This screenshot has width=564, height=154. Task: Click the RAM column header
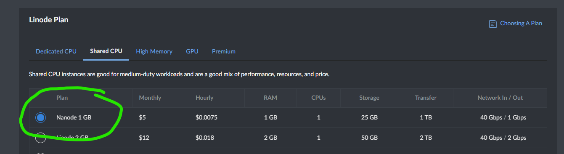tap(270, 98)
